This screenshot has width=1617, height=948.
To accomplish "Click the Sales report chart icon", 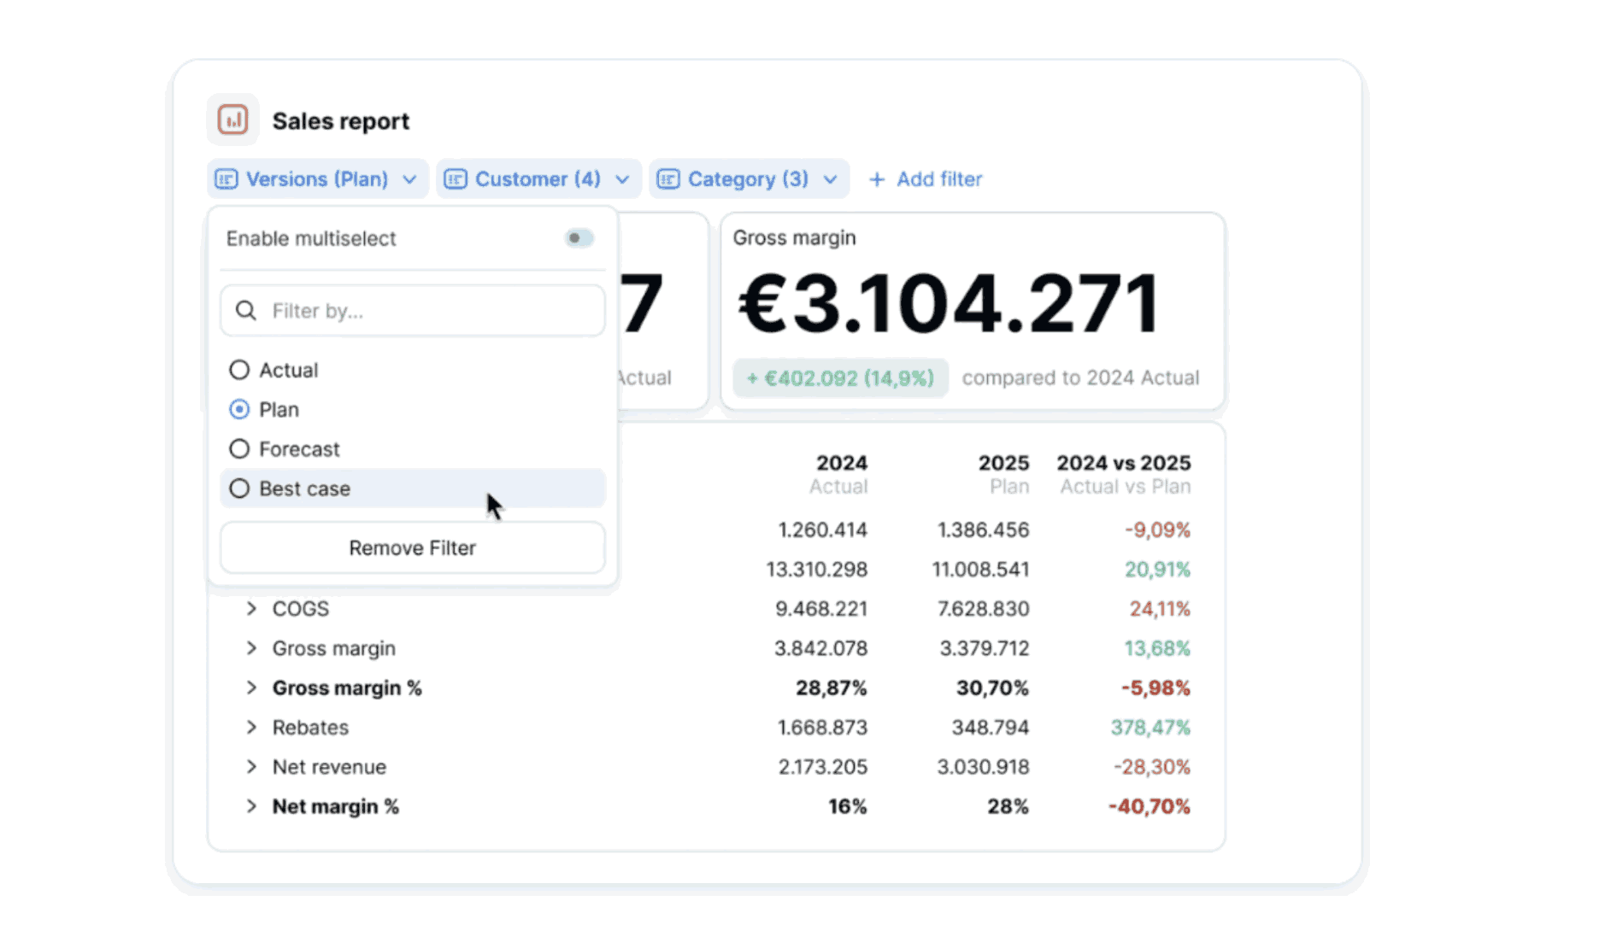I will point(232,120).
